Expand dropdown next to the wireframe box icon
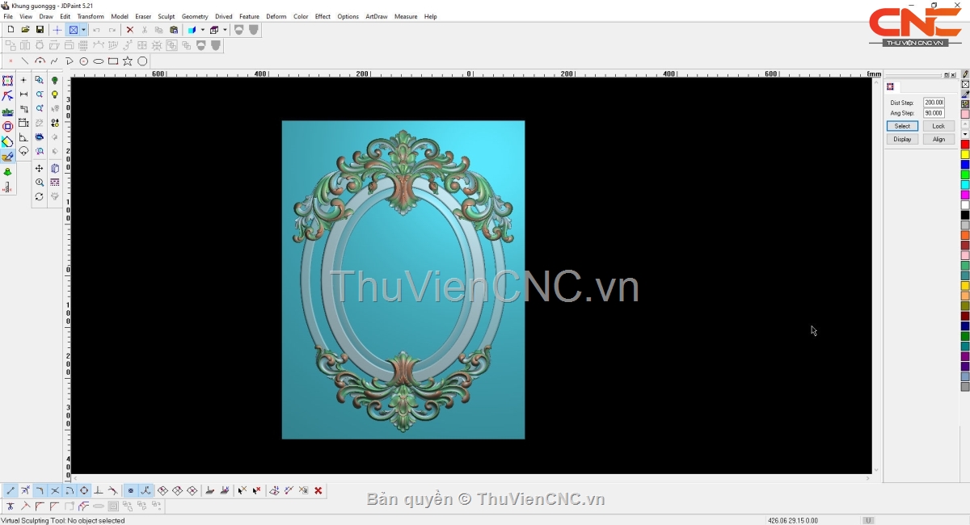The height and width of the screenshot is (525, 970). click(x=225, y=30)
